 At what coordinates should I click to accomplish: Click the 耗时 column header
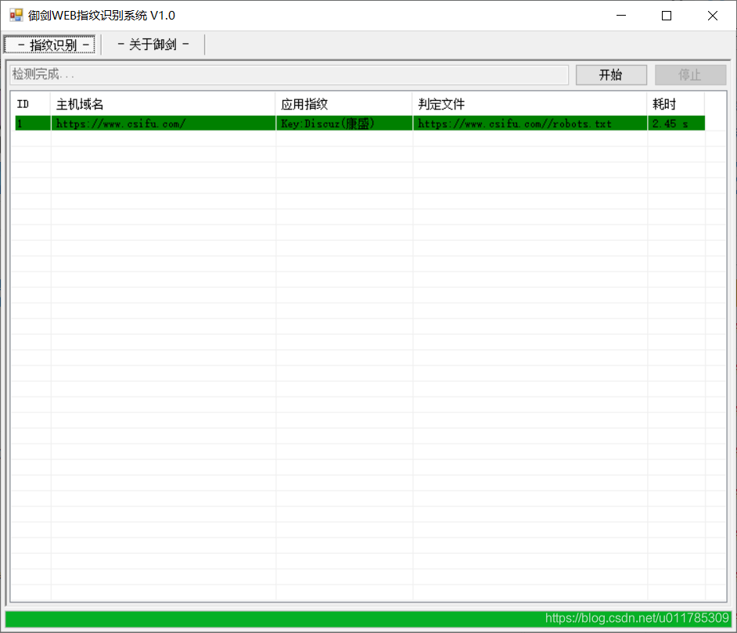click(676, 104)
